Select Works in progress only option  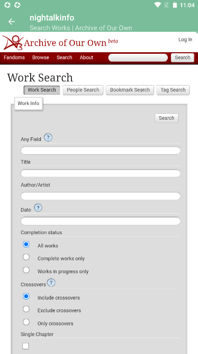(26, 270)
